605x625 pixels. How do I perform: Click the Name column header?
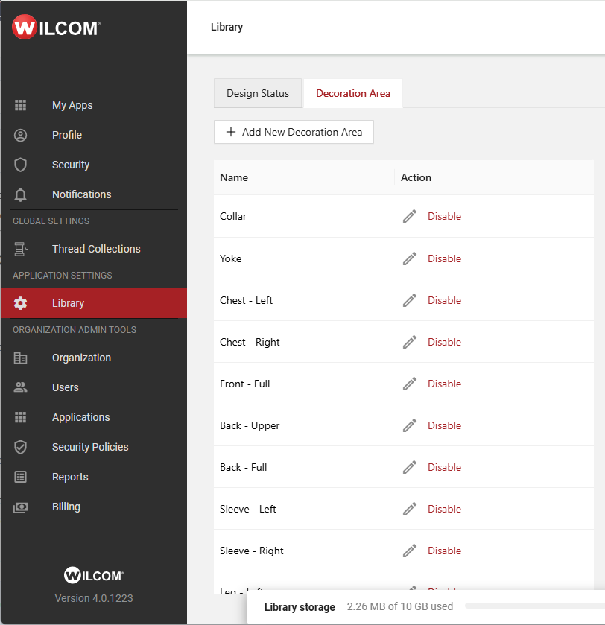(x=234, y=177)
